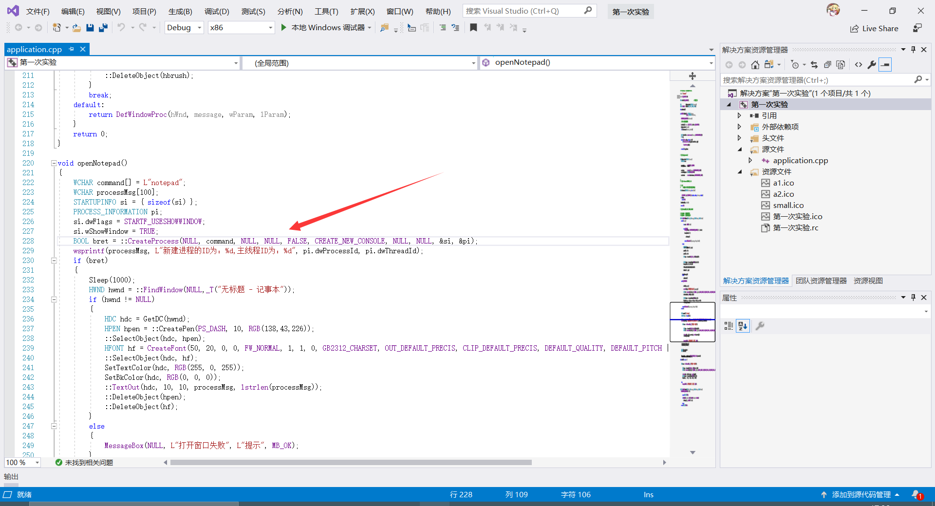Start the 本地 Windows 调试器 debugger
Screen dimensions: 935x506
327,28
